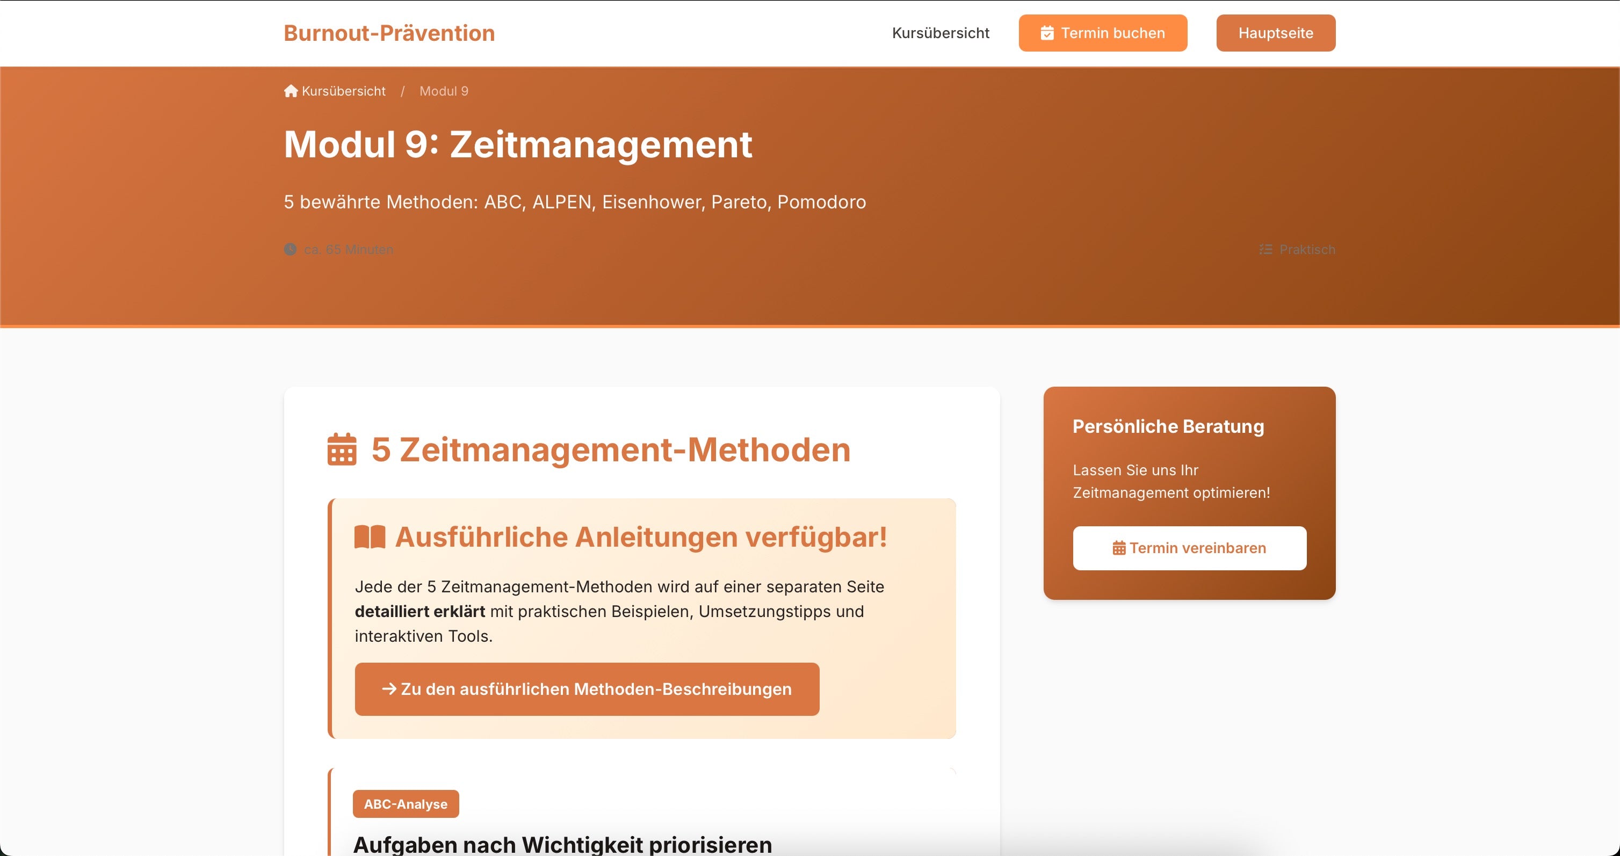
Task: Click Termin vereinbaren in the Persönliche Beratung card
Action: [x=1189, y=548]
